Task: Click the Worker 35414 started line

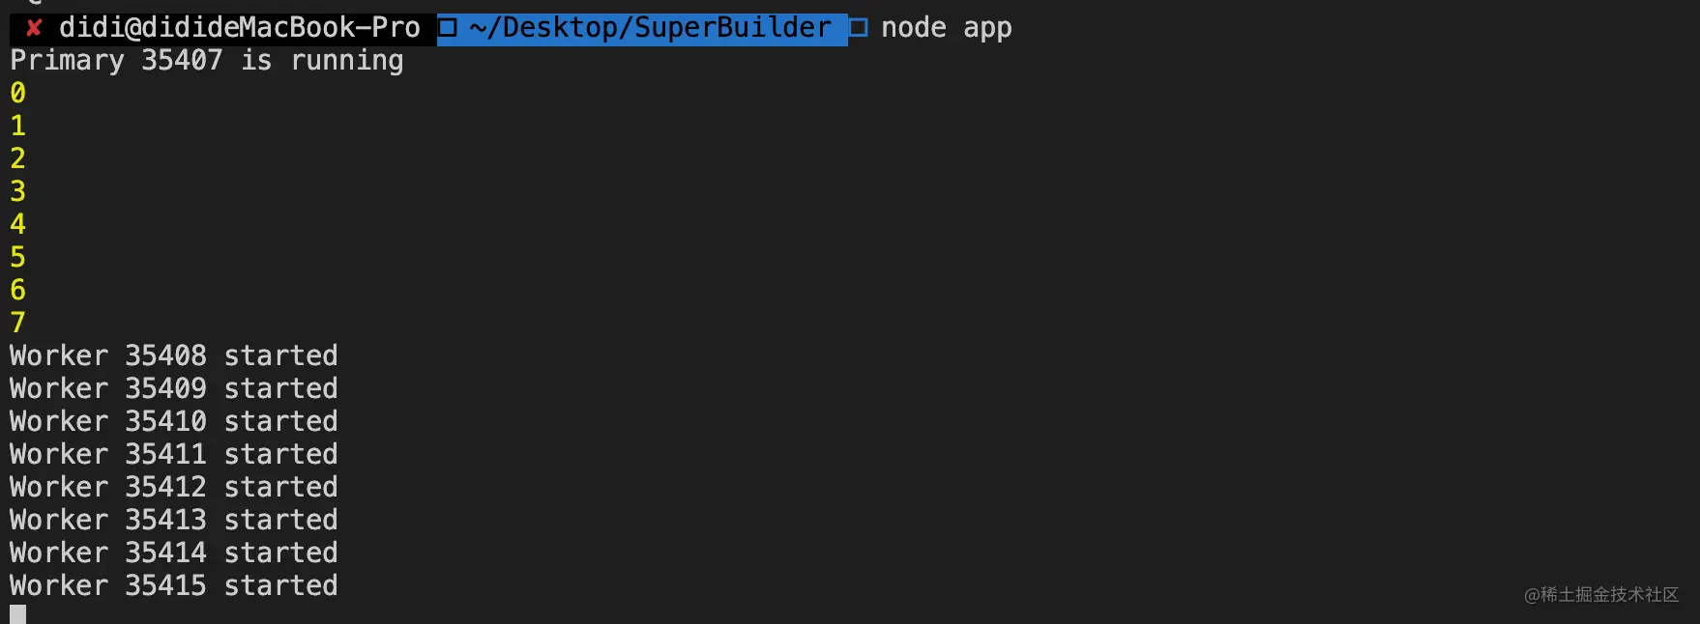Action: click(174, 553)
